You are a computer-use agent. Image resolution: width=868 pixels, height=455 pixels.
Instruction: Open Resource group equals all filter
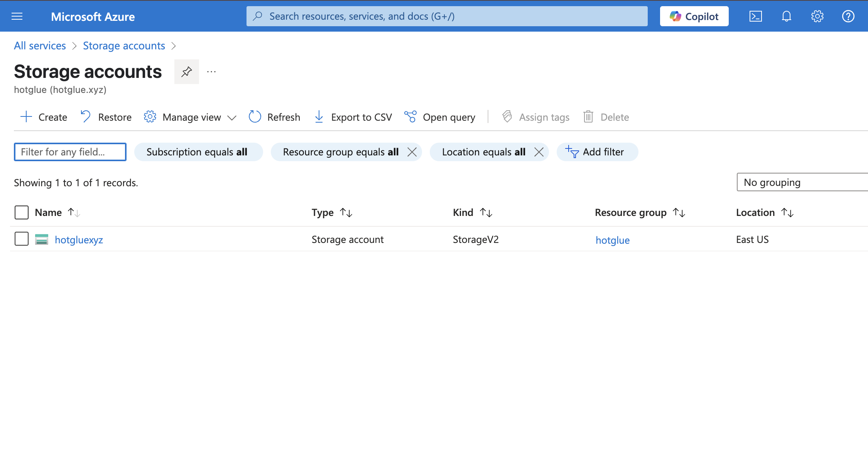pyautogui.click(x=341, y=152)
